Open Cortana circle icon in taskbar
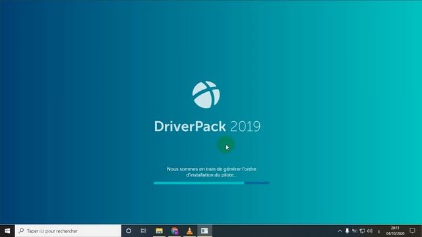 [129, 231]
